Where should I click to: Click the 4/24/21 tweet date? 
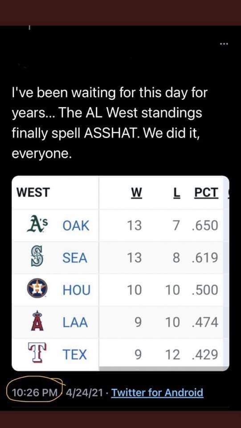(x=84, y=393)
